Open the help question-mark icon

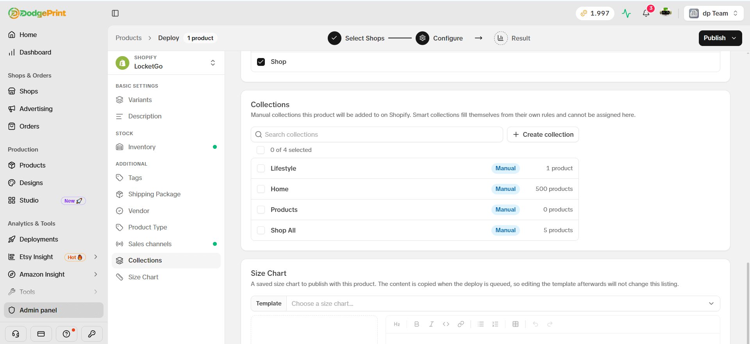tap(66, 334)
